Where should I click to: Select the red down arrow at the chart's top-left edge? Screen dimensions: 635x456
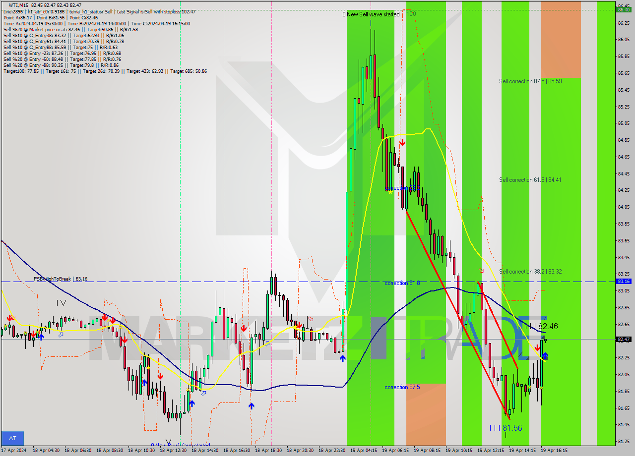pyautogui.click(x=10, y=318)
